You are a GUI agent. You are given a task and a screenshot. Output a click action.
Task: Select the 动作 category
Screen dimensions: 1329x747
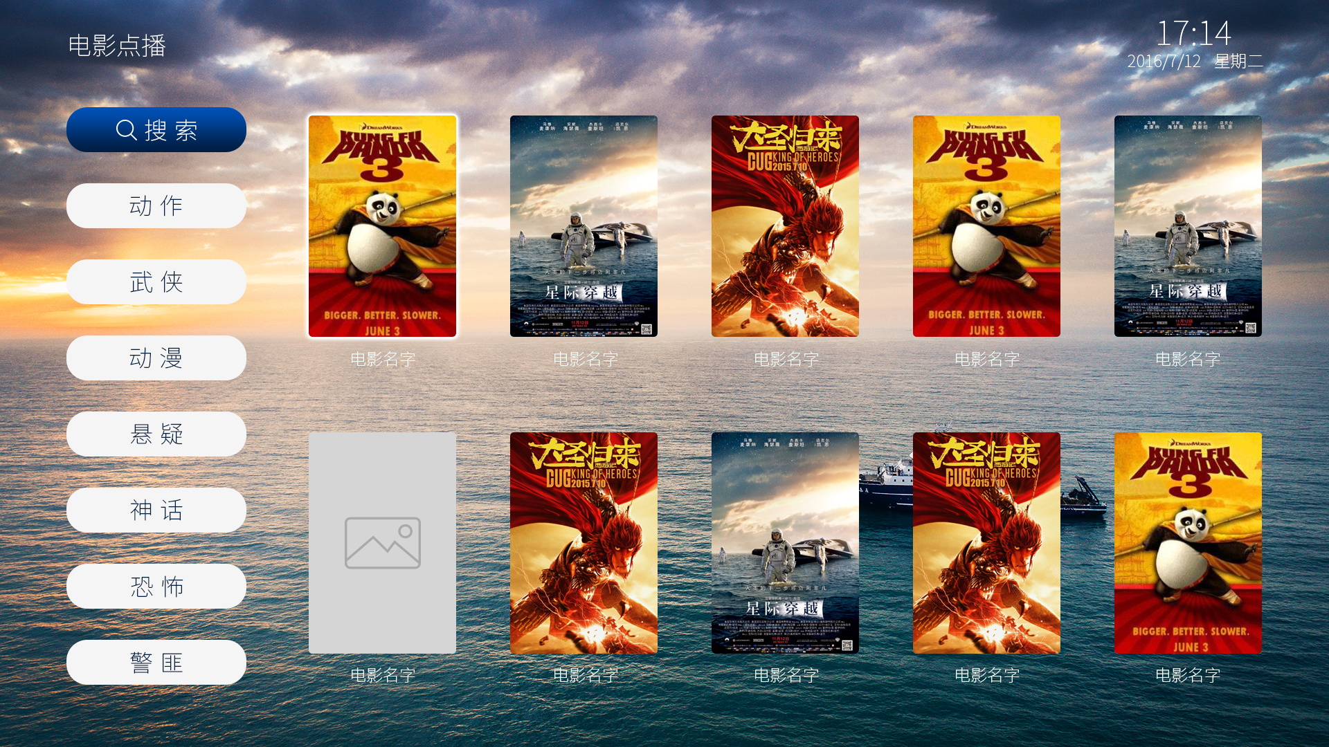point(156,205)
